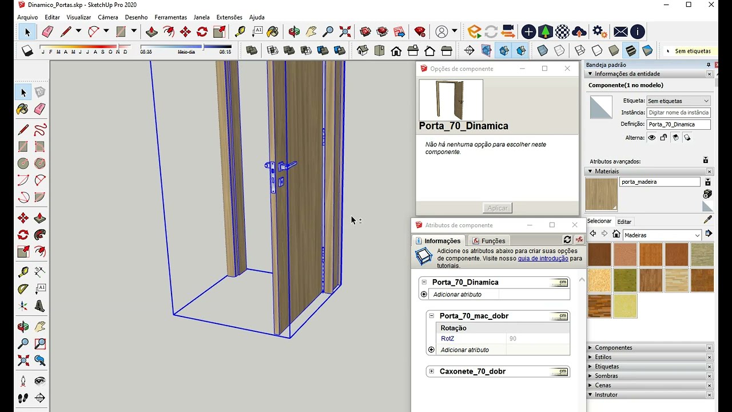Collapse the Porta_70_Dinamica attribute group
The image size is (732, 412).
point(424,282)
